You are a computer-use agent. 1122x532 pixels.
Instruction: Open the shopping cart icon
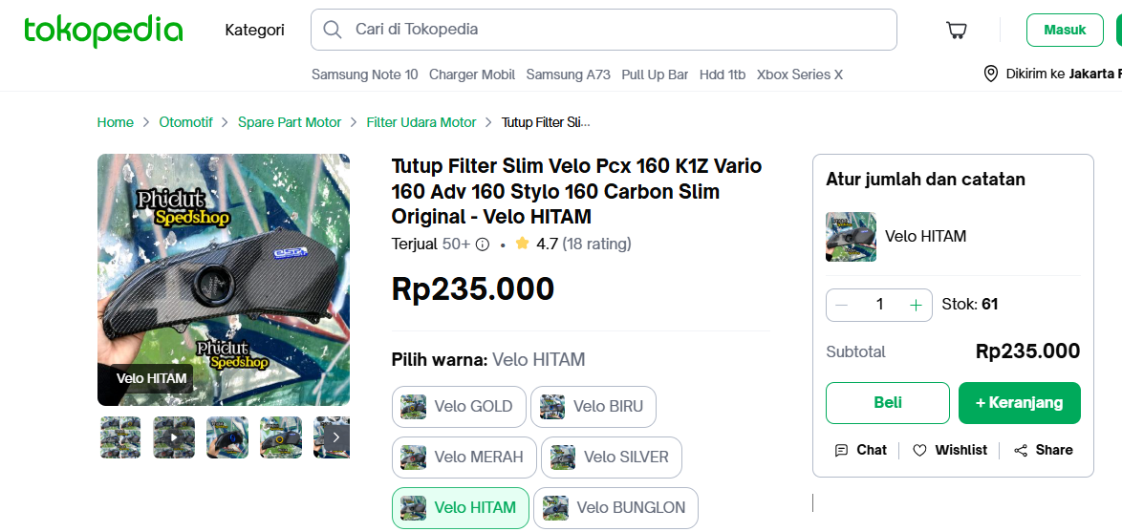coord(957,30)
